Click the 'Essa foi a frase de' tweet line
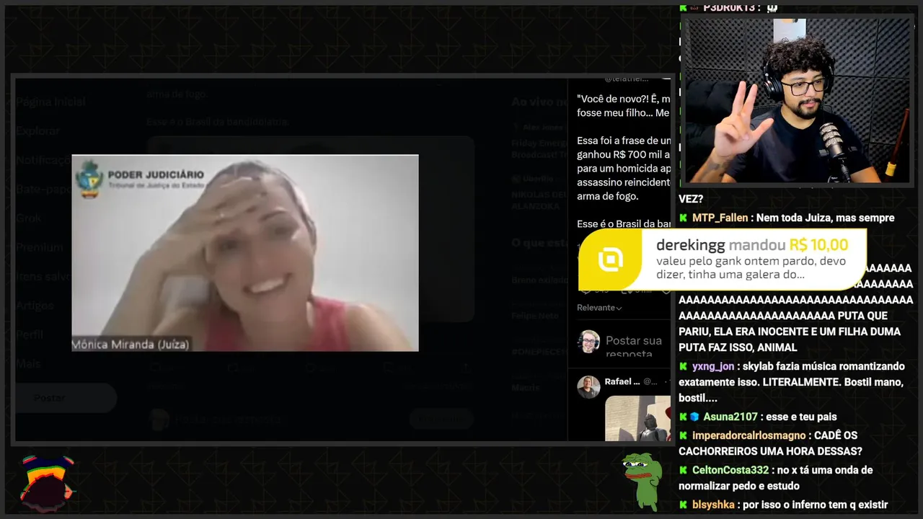The height and width of the screenshot is (519, 923). coord(624,141)
